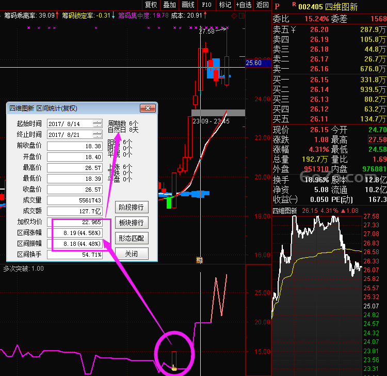Open the F10 company info tab
This screenshot has width=387, height=376.
[206, 5]
